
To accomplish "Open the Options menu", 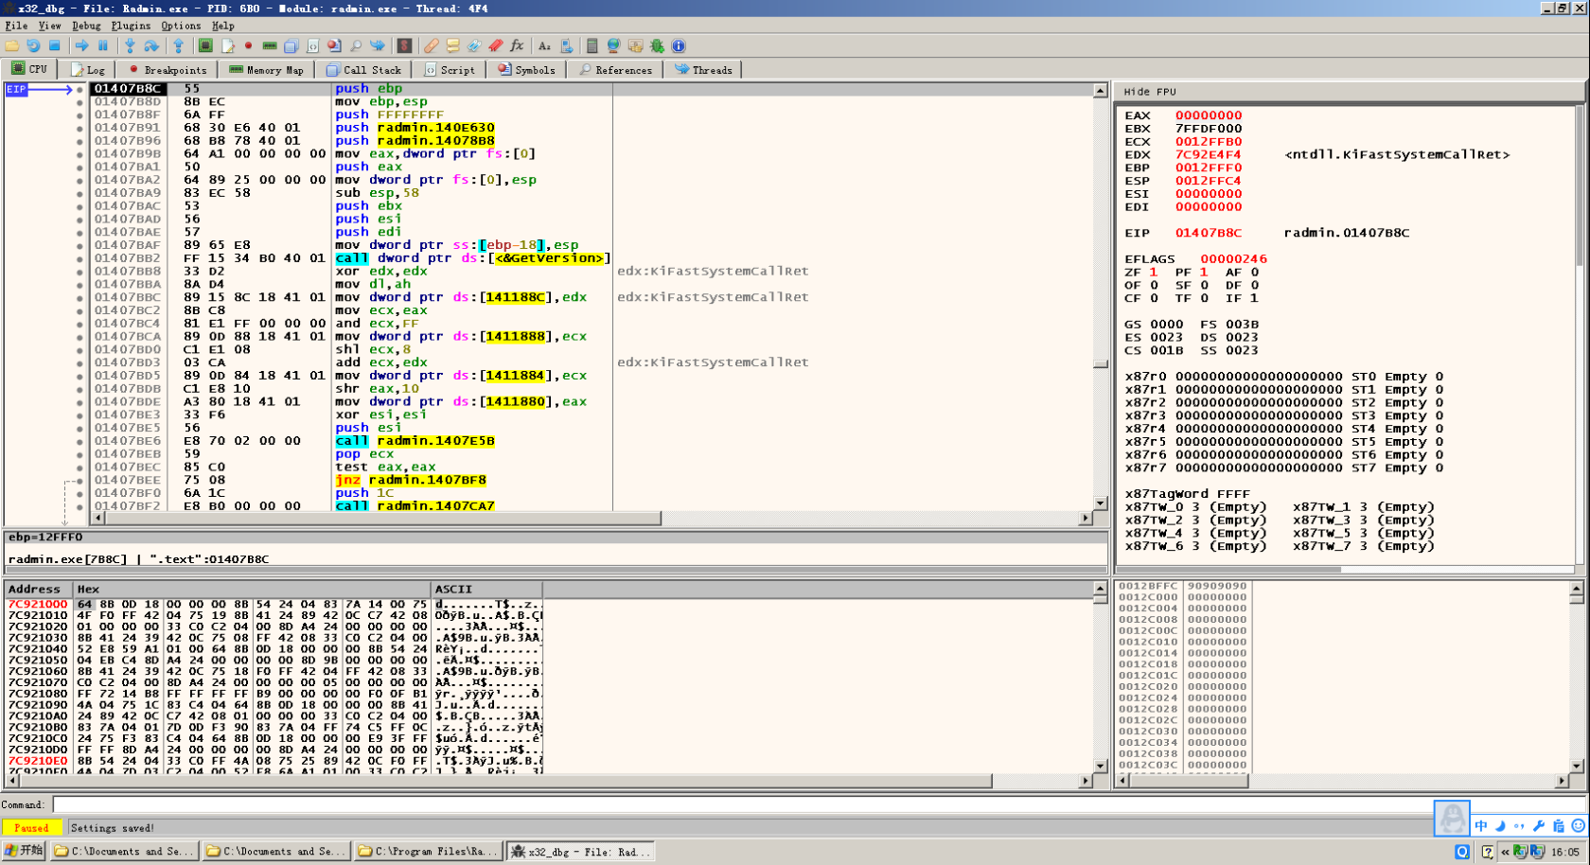I will [180, 26].
